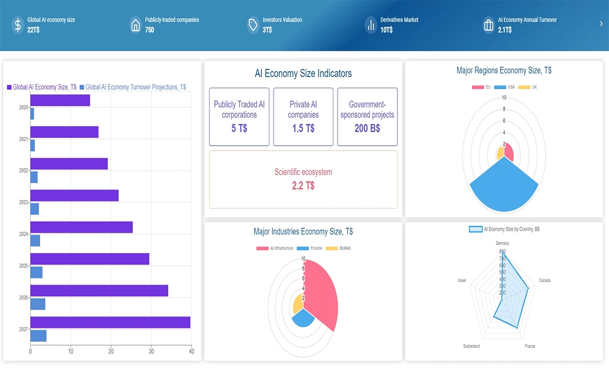Click the house icon for Publicly-traded companies

(x=135, y=25)
